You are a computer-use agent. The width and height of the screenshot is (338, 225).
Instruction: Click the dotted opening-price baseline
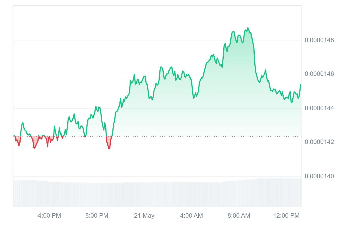tap(169, 136)
